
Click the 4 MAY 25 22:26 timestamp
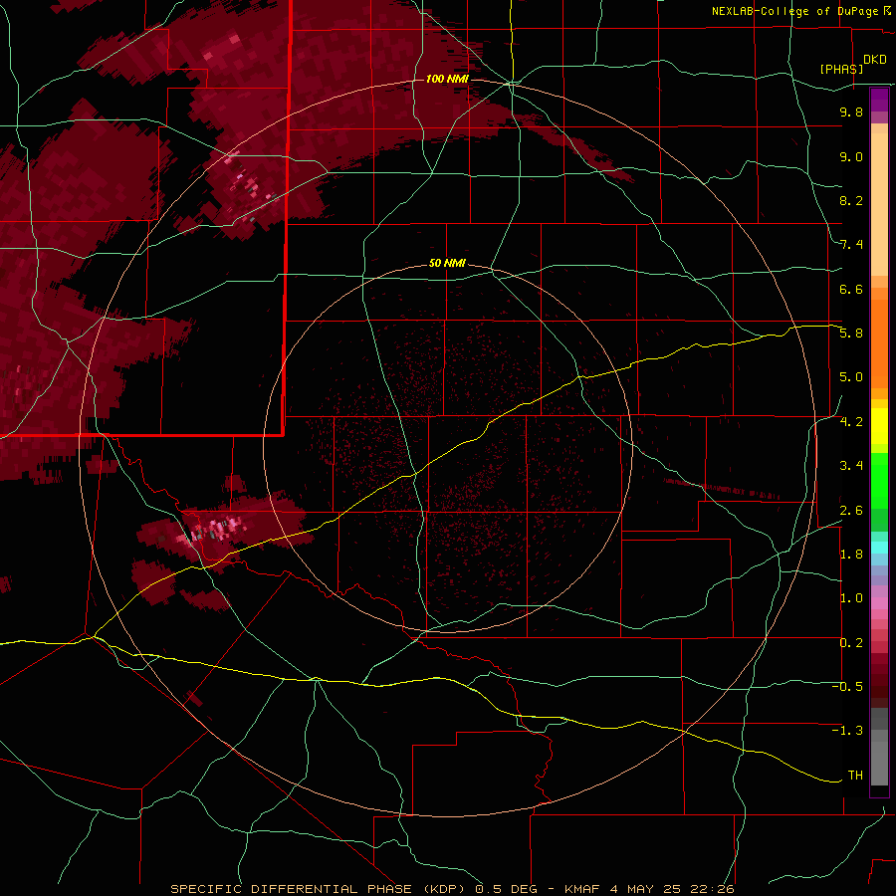point(671,889)
